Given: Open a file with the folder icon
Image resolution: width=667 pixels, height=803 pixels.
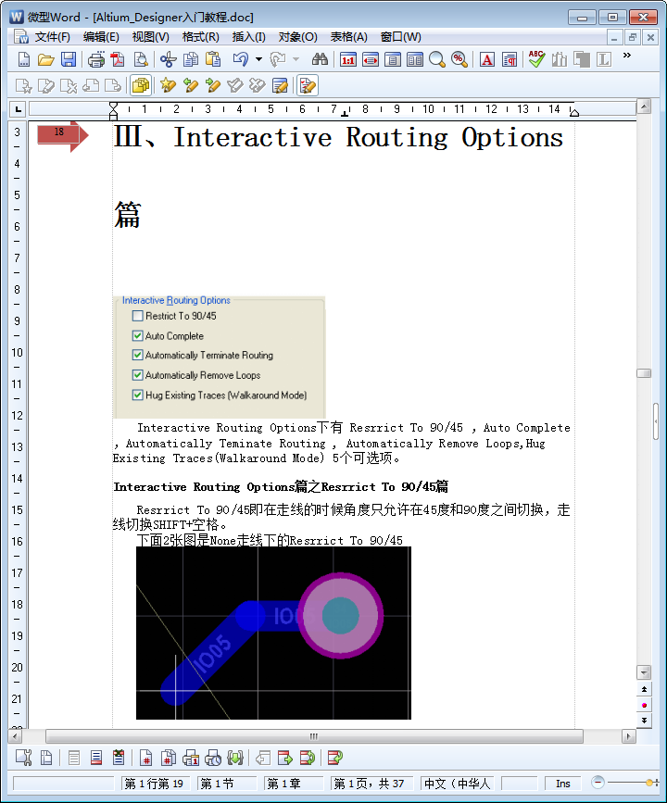Looking at the screenshot, I should click(46, 59).
